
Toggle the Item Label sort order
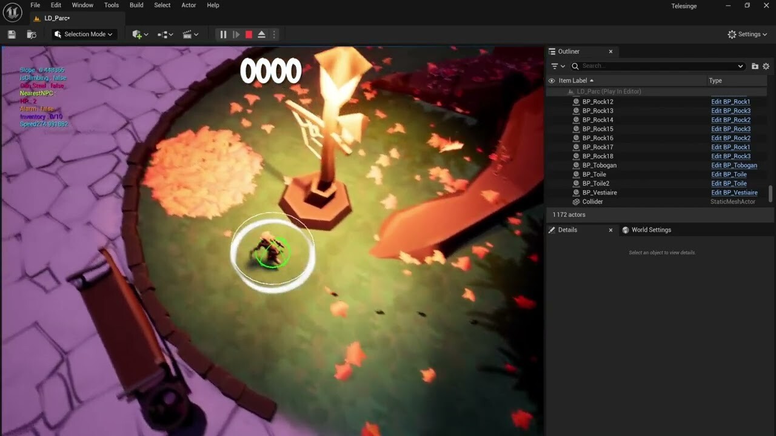pos(574,80)
